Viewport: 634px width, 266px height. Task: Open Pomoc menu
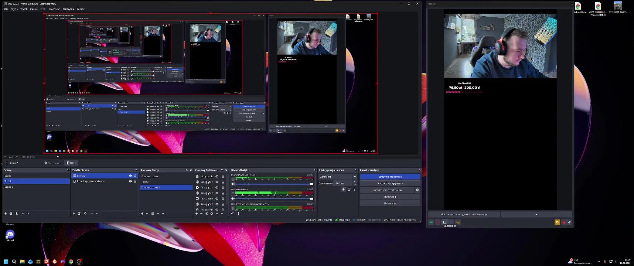coord(81,9)
